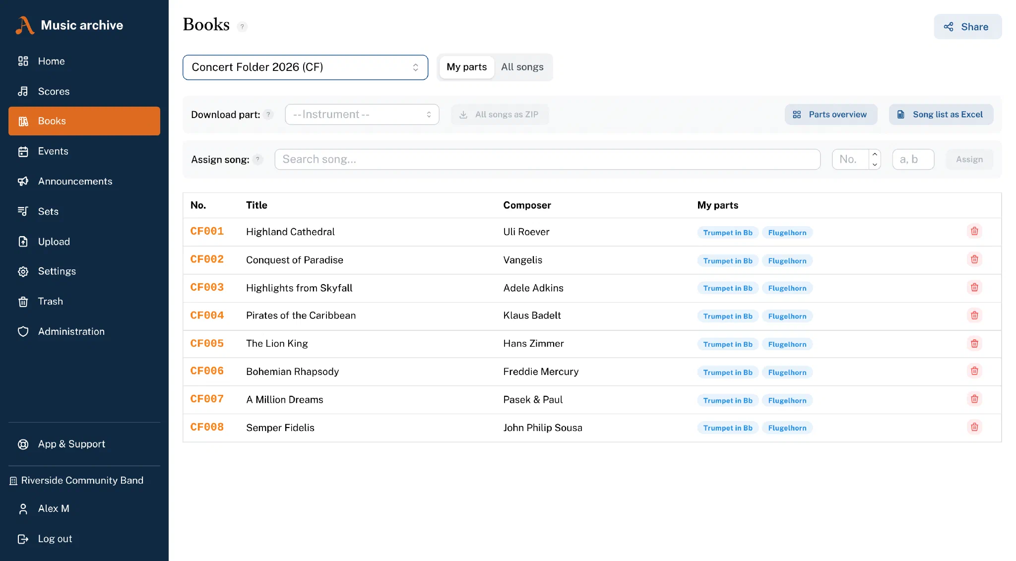
Task: Export Song list as Excel
Action: [x=941, y=115]
